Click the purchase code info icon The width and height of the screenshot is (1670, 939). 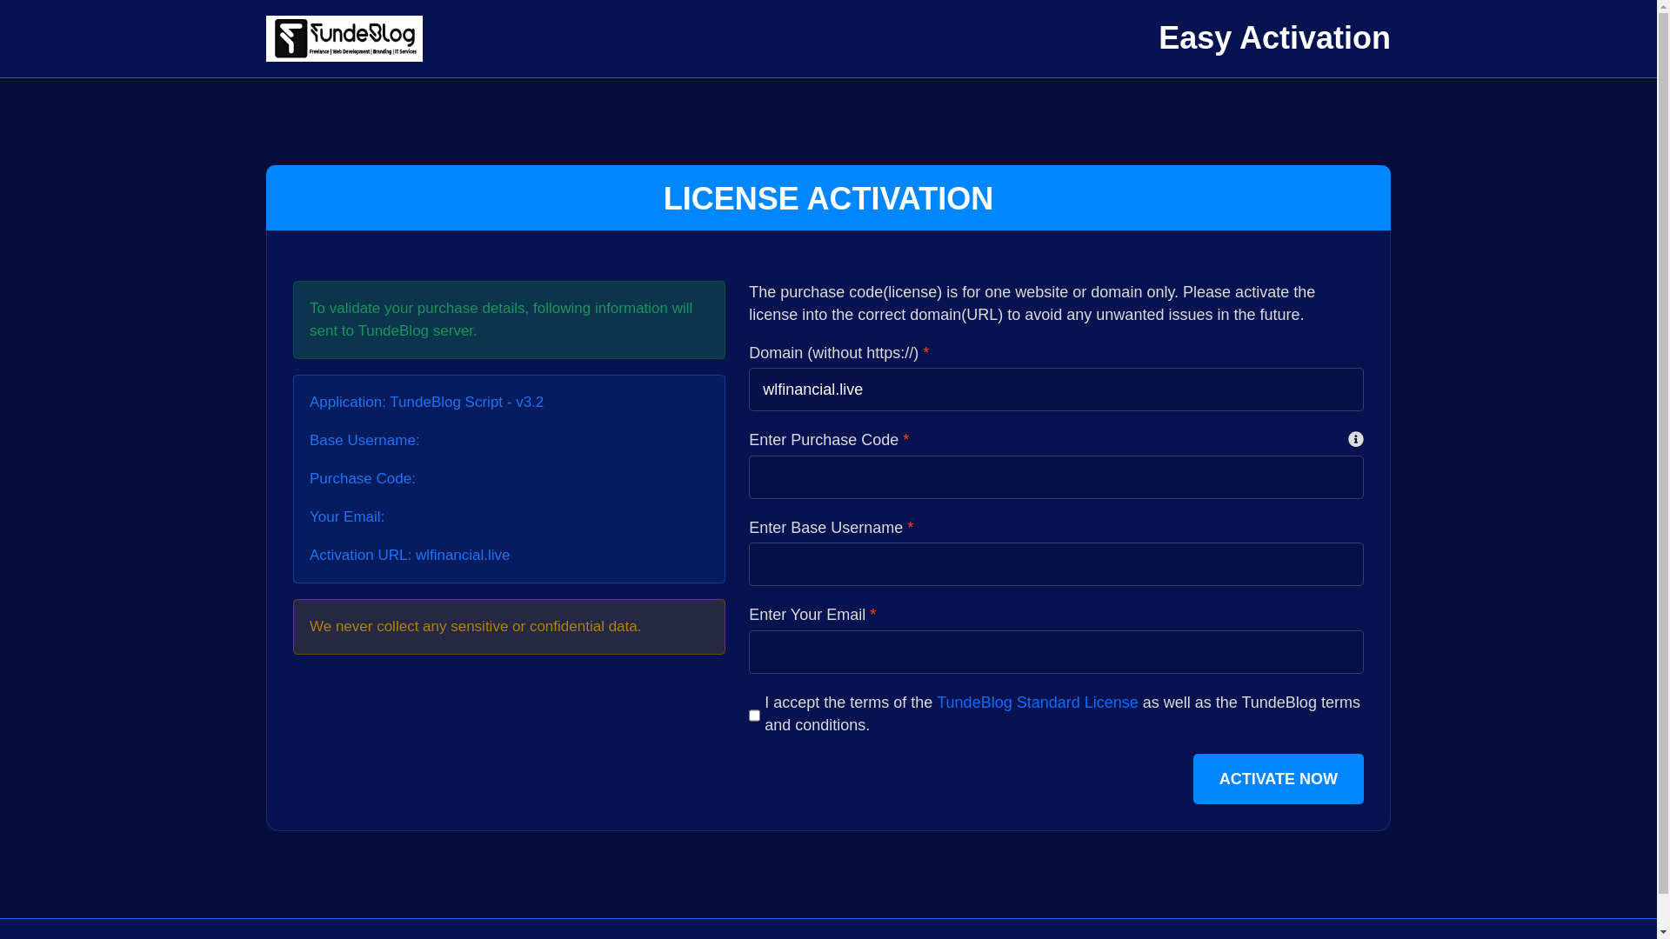(x=1355, y=439)
